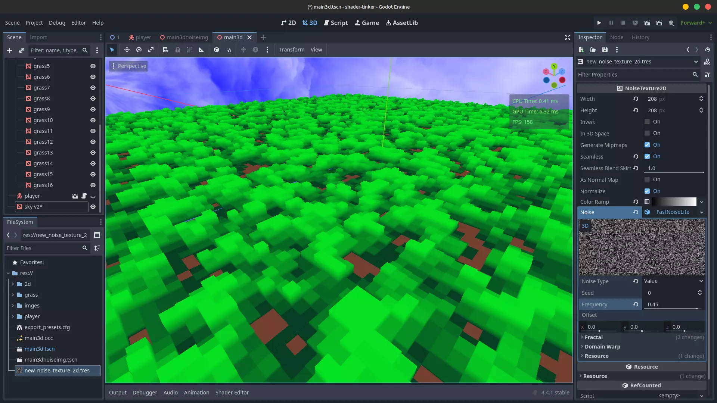
Task: Select the Move mode tool icon
Action: point(127,50)
